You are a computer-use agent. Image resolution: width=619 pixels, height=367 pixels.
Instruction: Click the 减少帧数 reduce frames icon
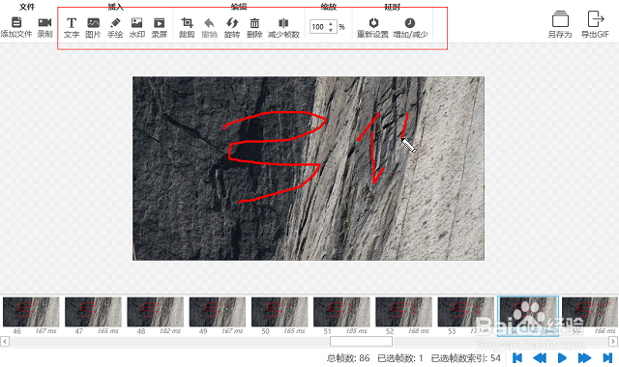(x=283, y=23)
